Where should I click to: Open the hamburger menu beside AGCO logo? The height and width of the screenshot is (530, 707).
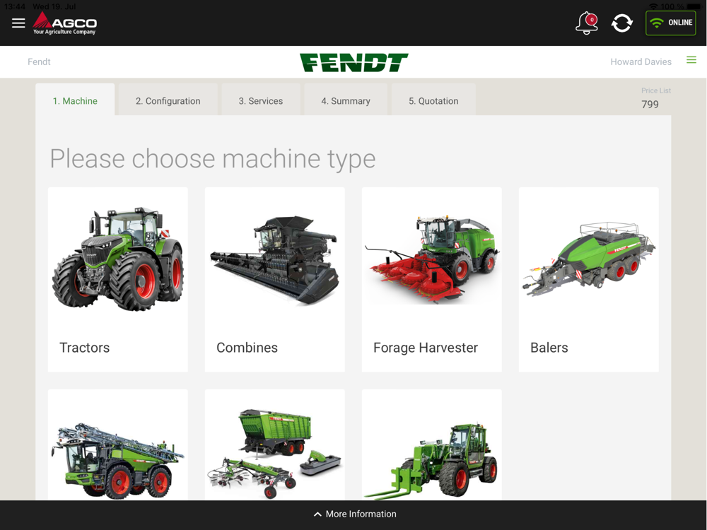click(18, 23)
